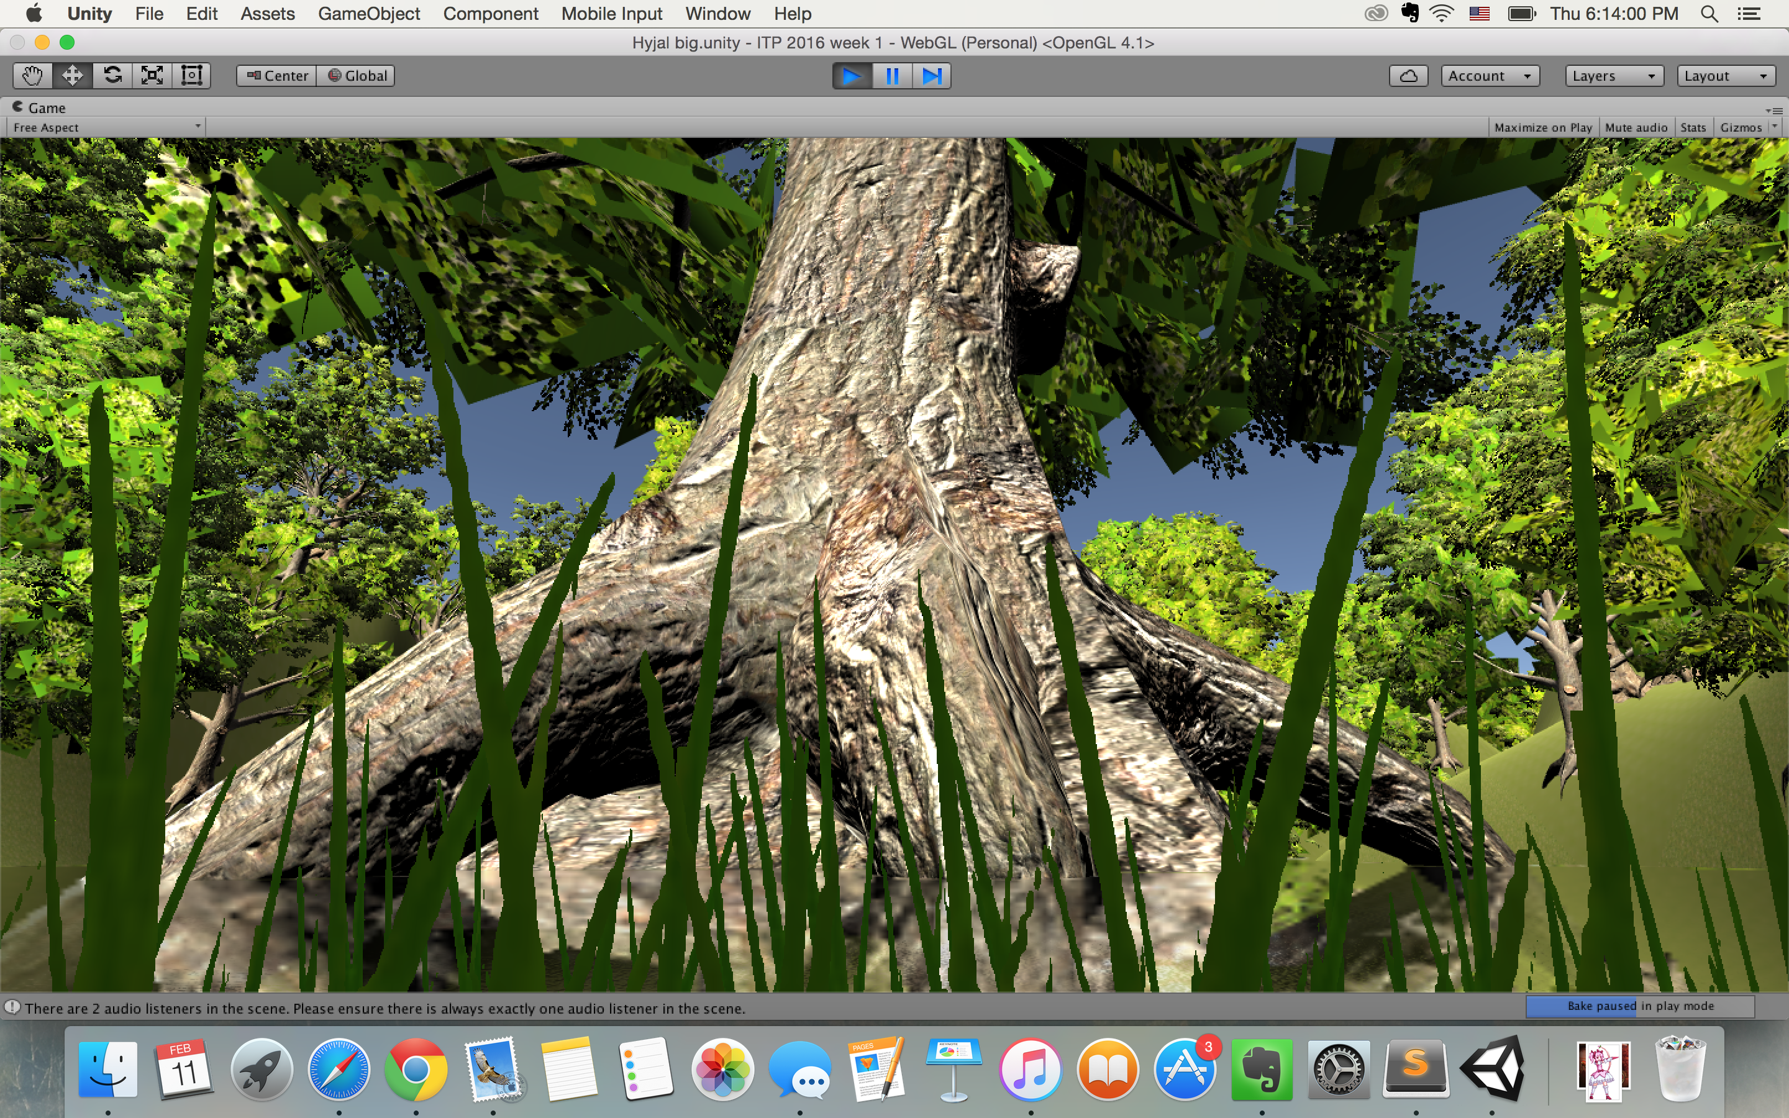Screen dimensions: 1789x1118
Task: Click the menu bar clock
Action: 1614,13
